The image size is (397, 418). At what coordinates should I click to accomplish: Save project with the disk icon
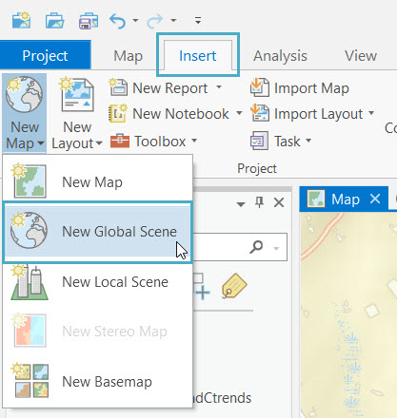tap(89, 21)
